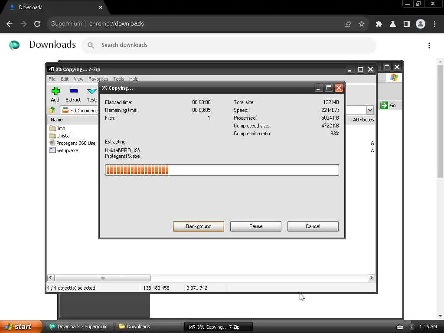Click the Start button
This screenshot has width=444, height=333.
20,326
